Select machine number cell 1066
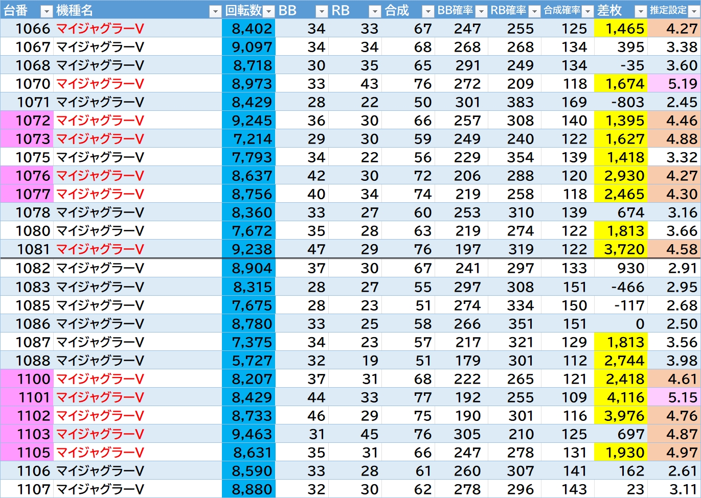This screenshot has width=701, height=498. (27, 29)
